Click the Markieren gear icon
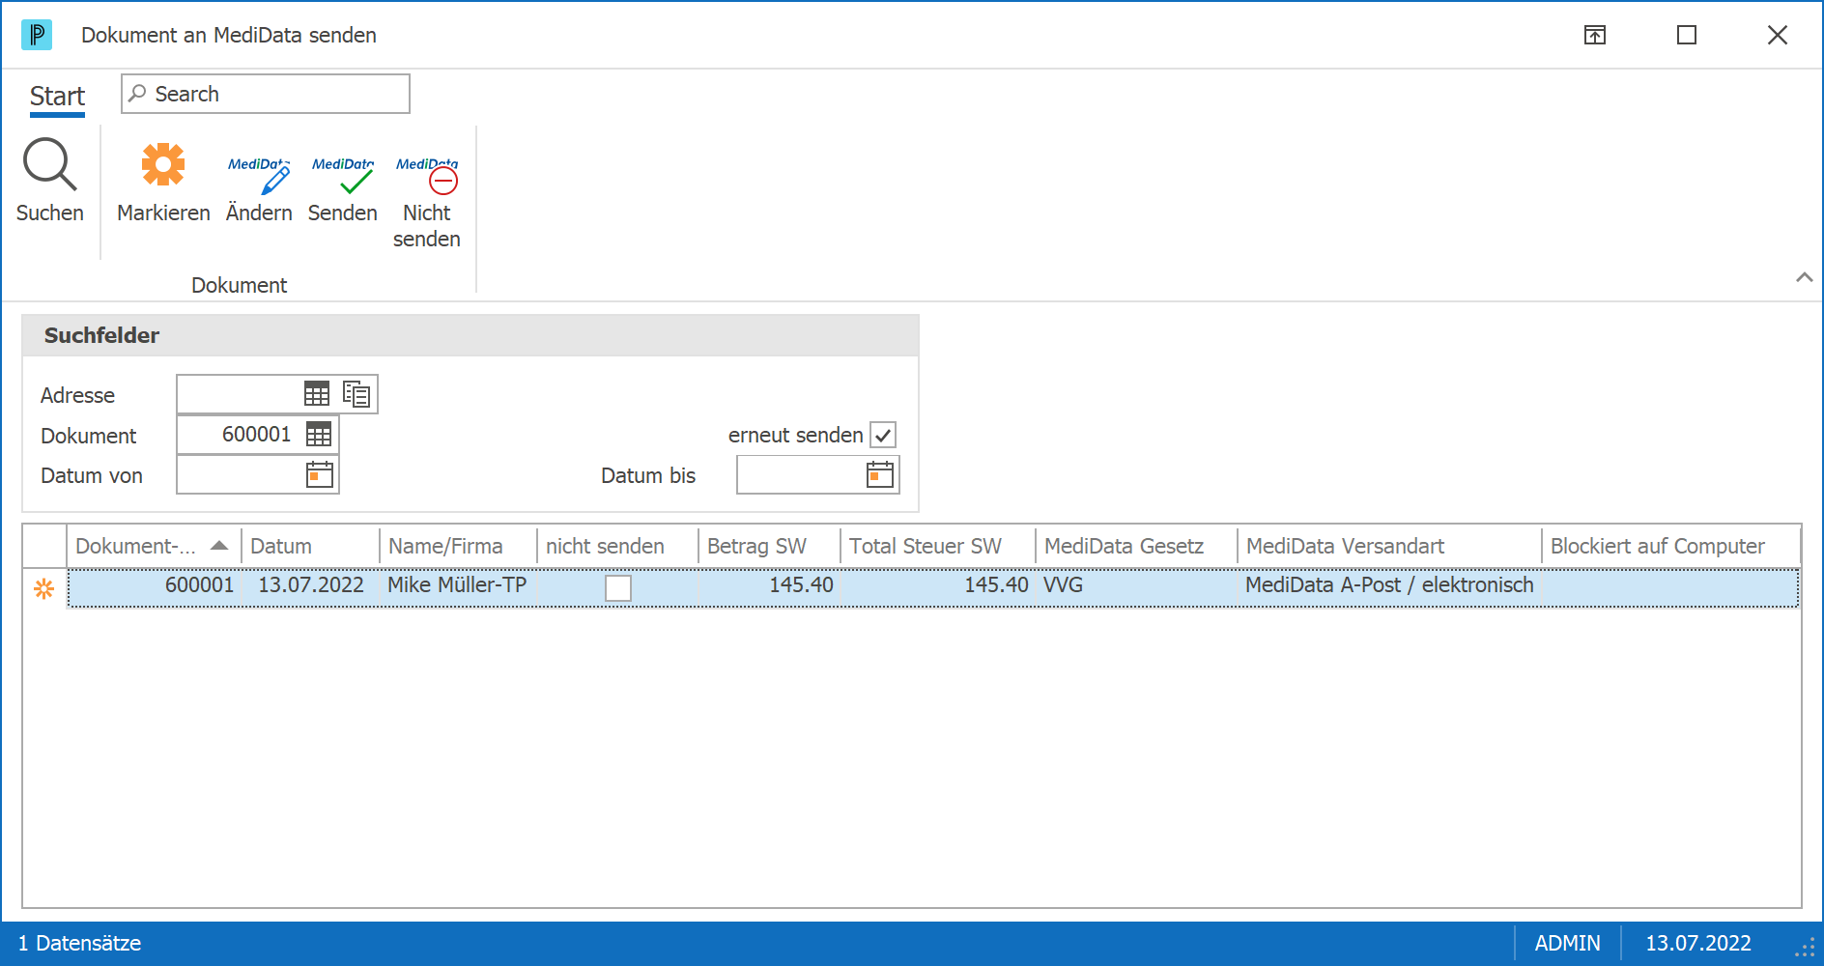Screen dimensions: 1824x966 tap(163, 164)
